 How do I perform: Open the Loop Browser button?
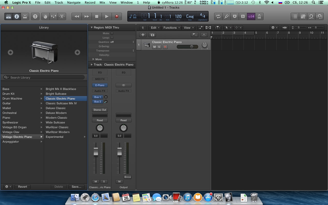point(311,16)
